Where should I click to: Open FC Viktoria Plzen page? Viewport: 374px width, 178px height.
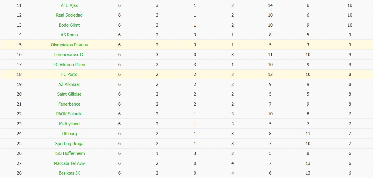69,65
